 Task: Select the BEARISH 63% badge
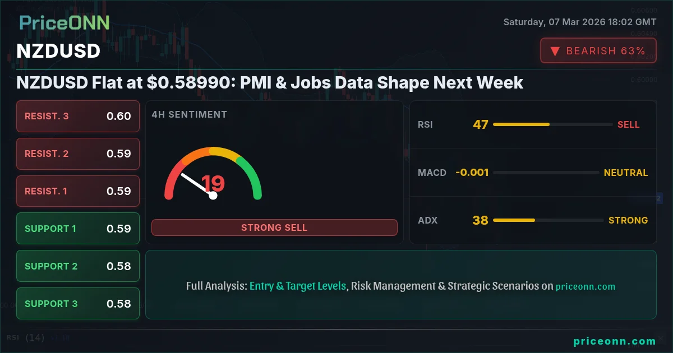point(598,51)
